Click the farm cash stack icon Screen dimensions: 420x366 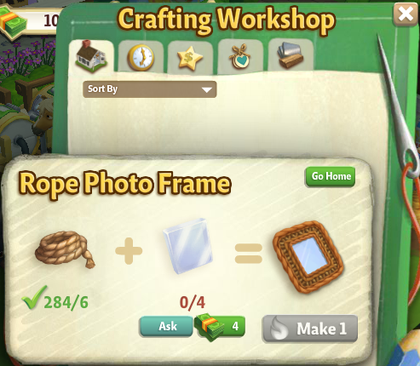pyautogui.click(x=13, y=21)
